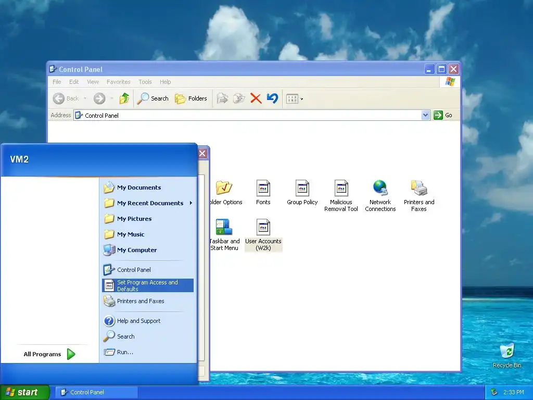
Task: Expand the Address bar dropdown
Action: (x=425, y=115)
